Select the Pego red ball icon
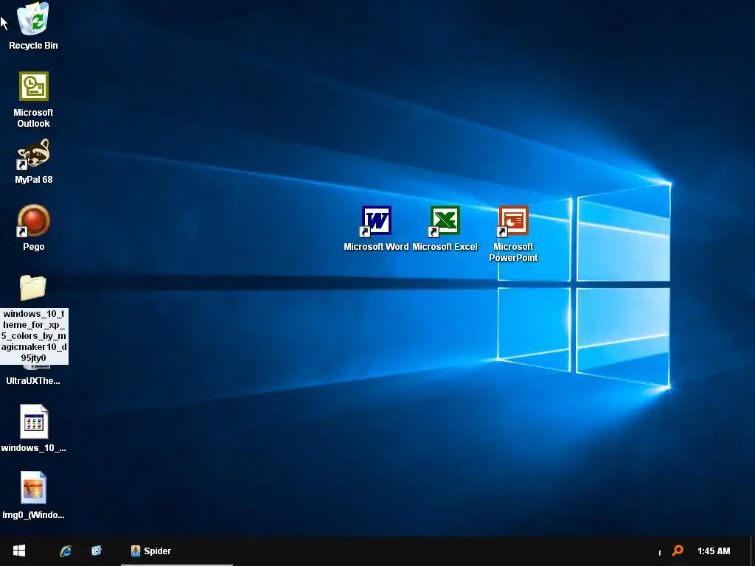Screen dimensions: 755x566 point(34,221)
